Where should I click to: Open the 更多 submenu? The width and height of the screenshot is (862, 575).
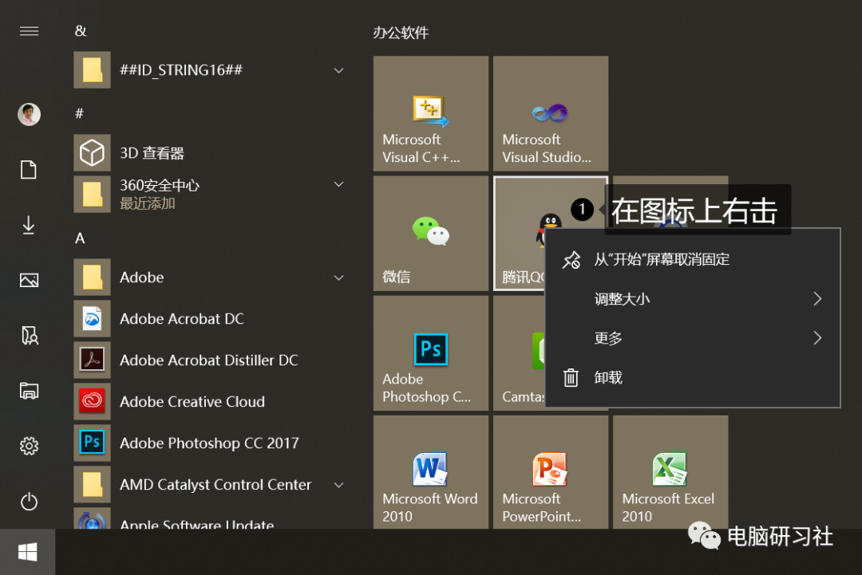coord(693,338)
